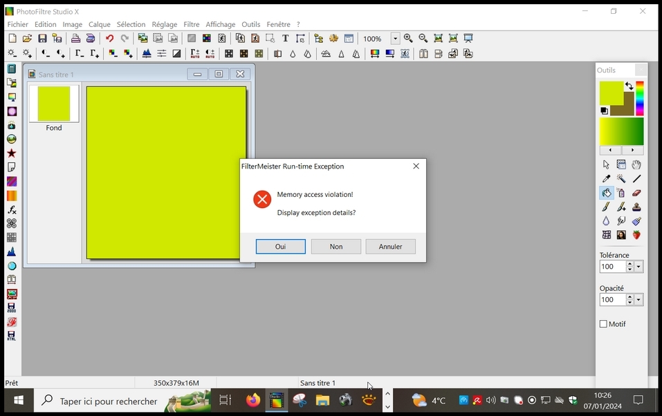Viewport: 662px width, 416px height.
Task: Print the image via the printer icon
Action: click(x=75, y=39)
